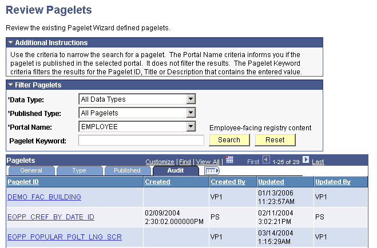Open the Published Type dropdown
The image size is (377, 248).
pyautogui.click(x=191, y=113)
